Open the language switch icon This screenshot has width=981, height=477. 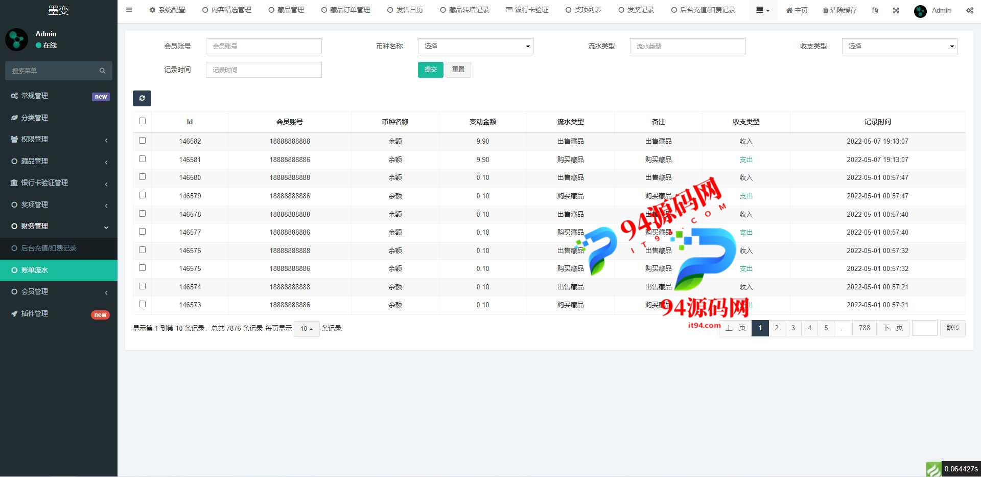pos(875,10)
